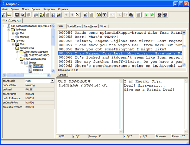
Task: Click inside the English translation text box
Action: (x=154, y=106)
